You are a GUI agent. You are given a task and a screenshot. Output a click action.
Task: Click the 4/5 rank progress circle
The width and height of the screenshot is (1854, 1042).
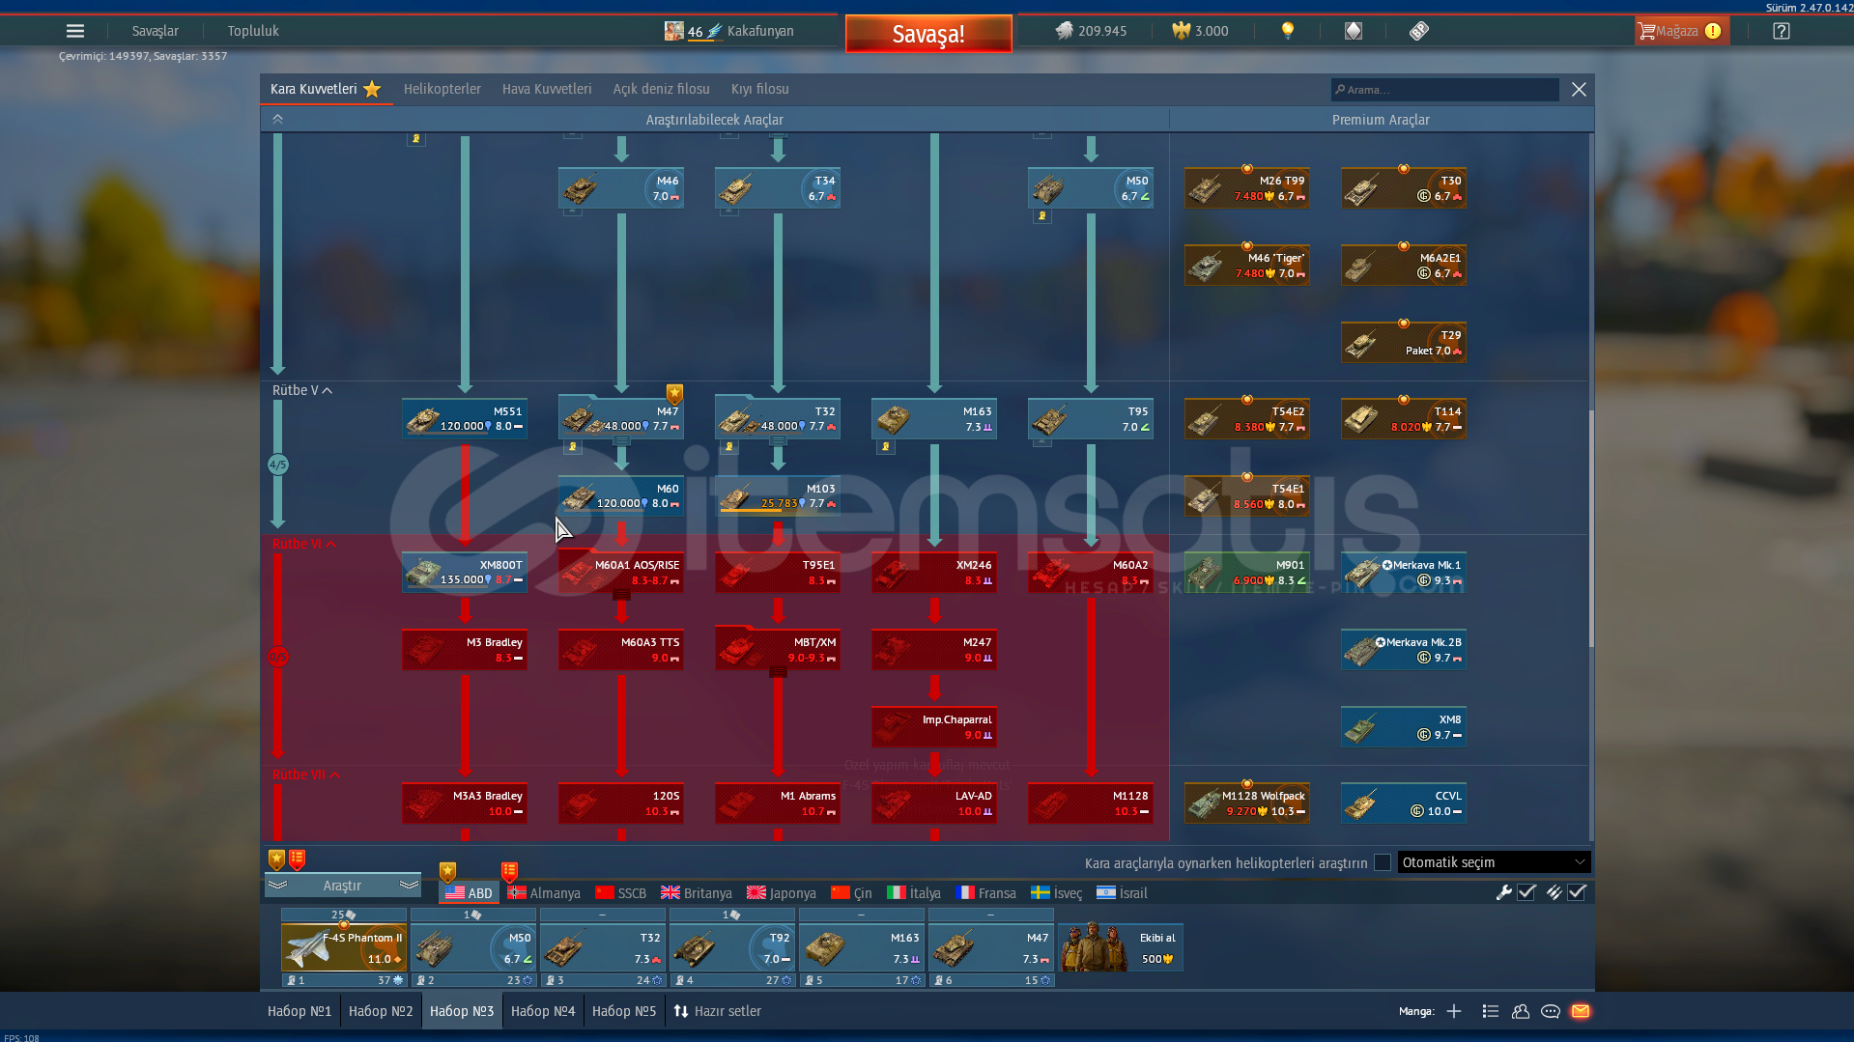click(x=277, y=465)
